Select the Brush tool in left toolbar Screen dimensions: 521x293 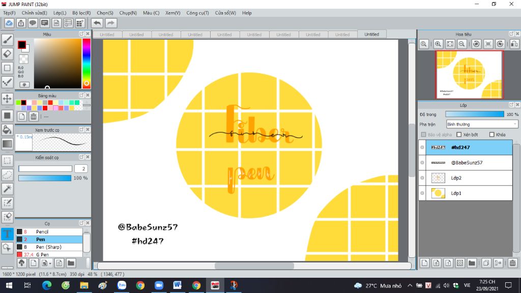[7, 40]
